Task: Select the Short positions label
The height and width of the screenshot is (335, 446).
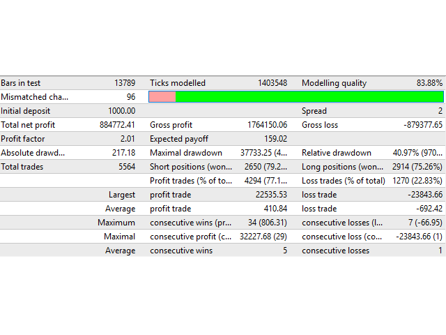Action: (x=191, y=167)
